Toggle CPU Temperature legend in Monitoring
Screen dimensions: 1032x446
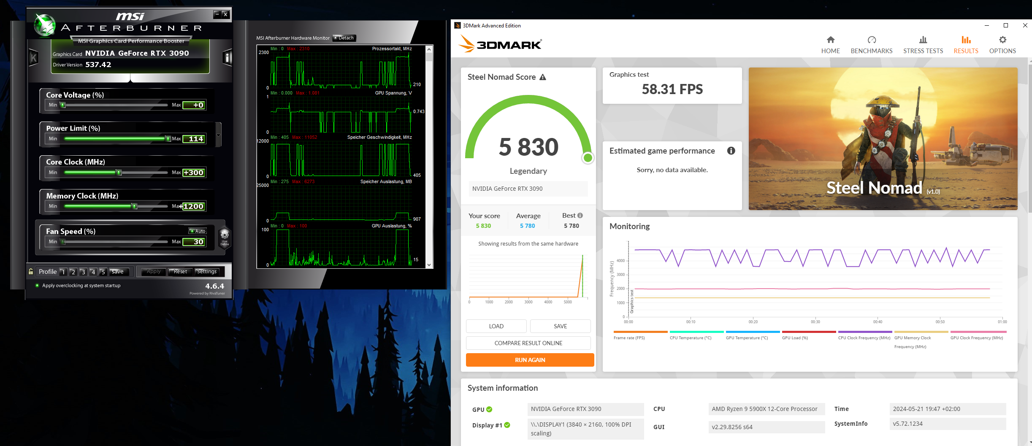pos(696,335)
